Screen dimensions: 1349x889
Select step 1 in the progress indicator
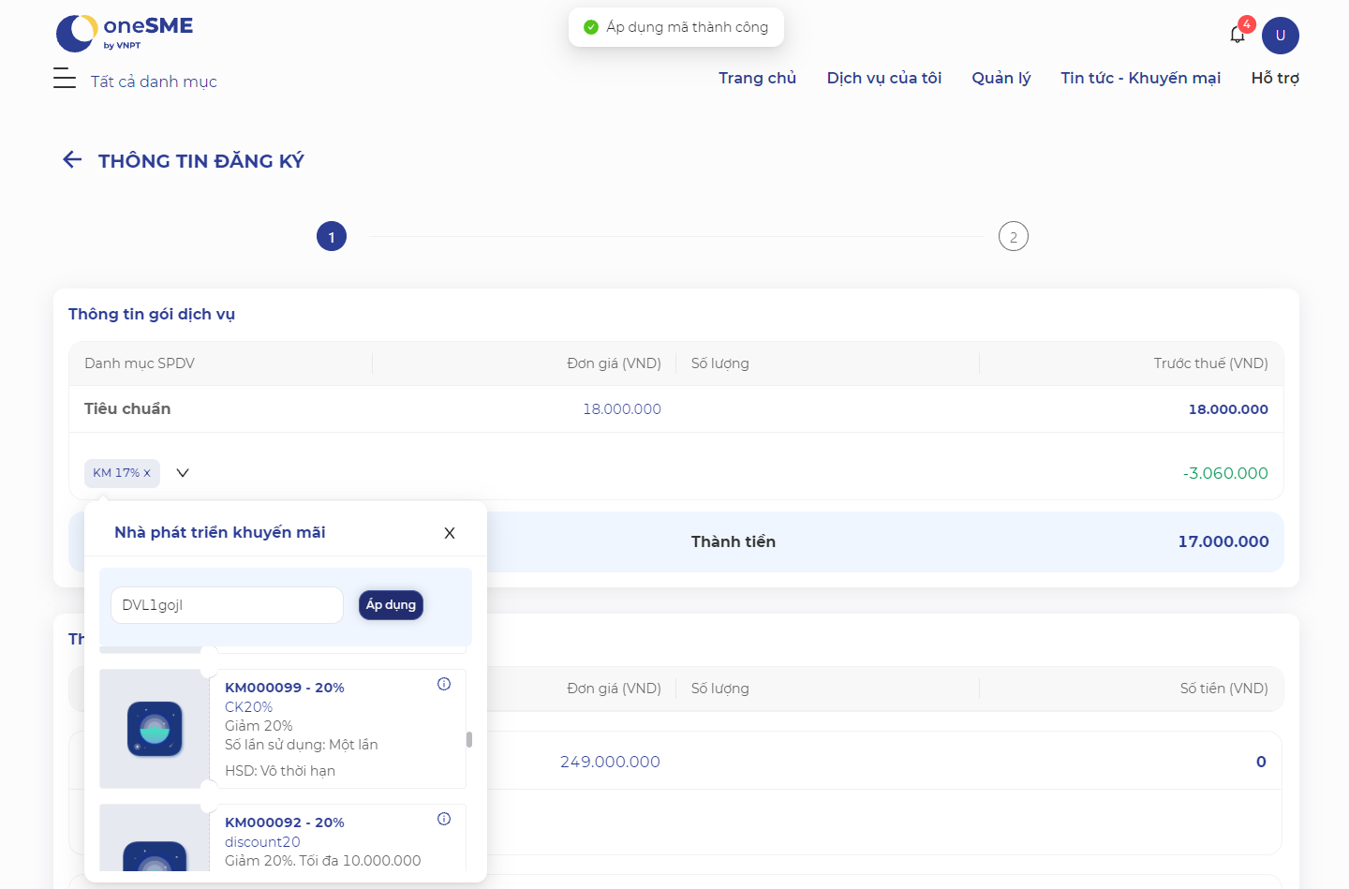click(x=332, y=236)
